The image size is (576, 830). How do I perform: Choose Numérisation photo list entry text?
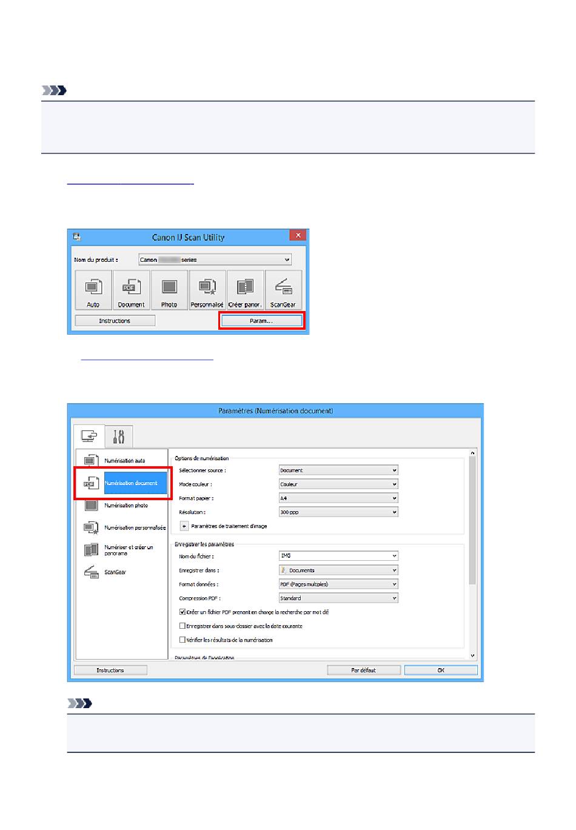[126, 505]
